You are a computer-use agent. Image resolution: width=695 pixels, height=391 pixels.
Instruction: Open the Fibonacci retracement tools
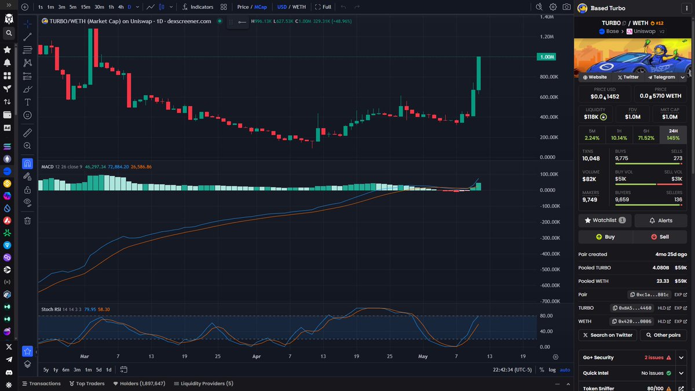pos(27,50)
